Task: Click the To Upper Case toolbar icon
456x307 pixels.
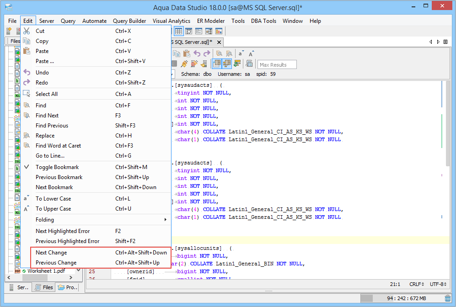Action: pyautogui.click(x=251, y=53)
